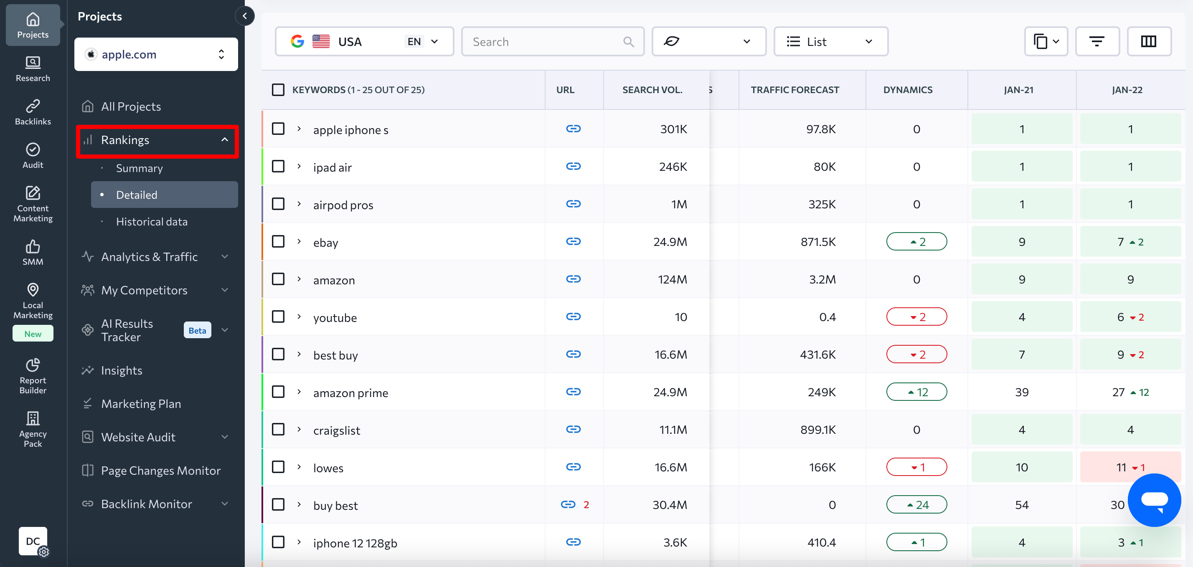Screen dimensions: 1193x567
Task: Check the ipad air row
Action: coord(278,166)
